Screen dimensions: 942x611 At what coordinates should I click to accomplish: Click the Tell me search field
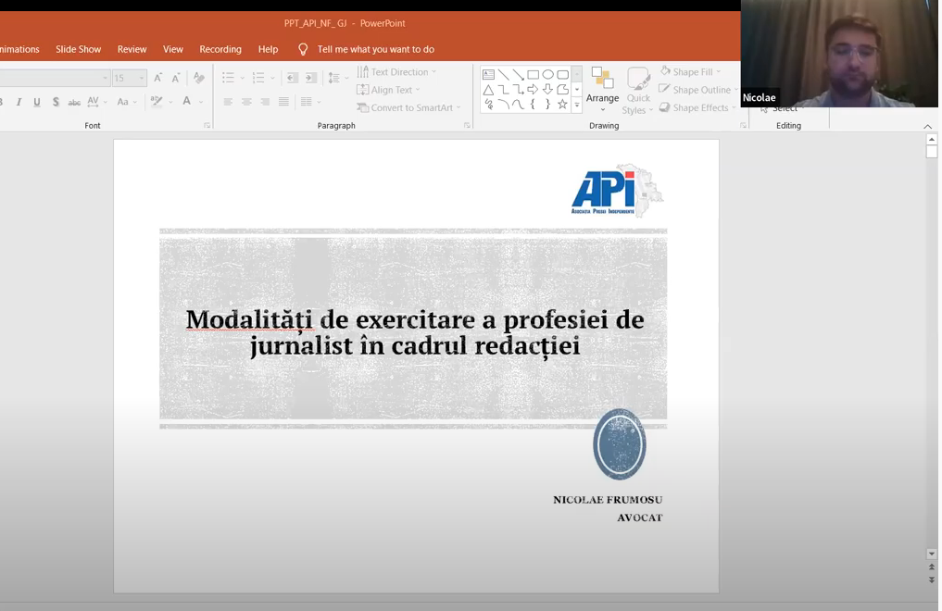(x=375, y=49)
